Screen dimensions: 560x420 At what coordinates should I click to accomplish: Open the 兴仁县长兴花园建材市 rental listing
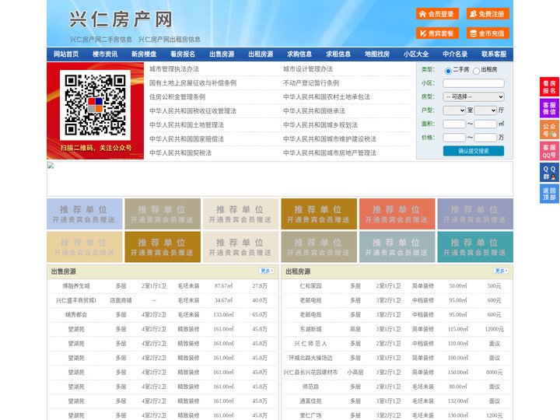coord(310,372)
